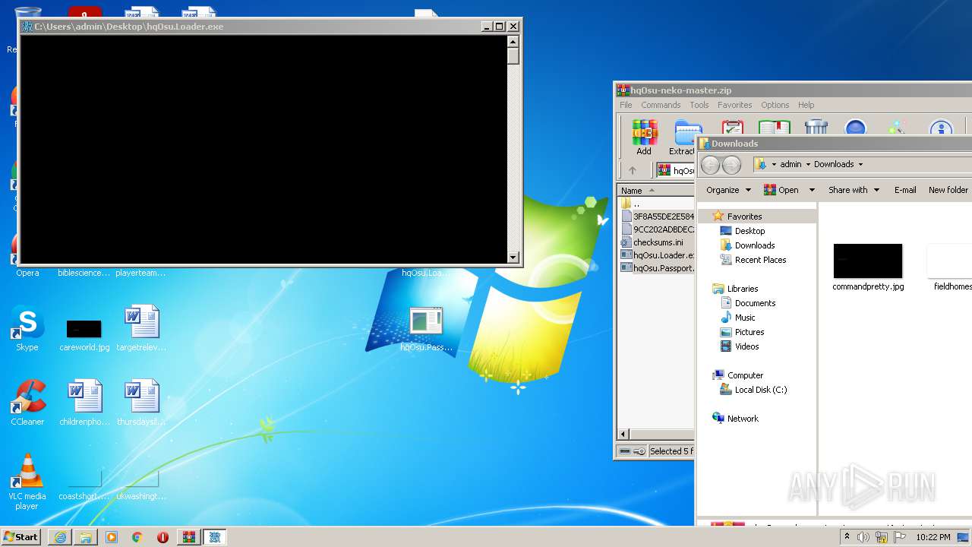Click the Add button in WinRAR toolbar
972x547 pixels.
pyautogui.click(x=644, y=138)
